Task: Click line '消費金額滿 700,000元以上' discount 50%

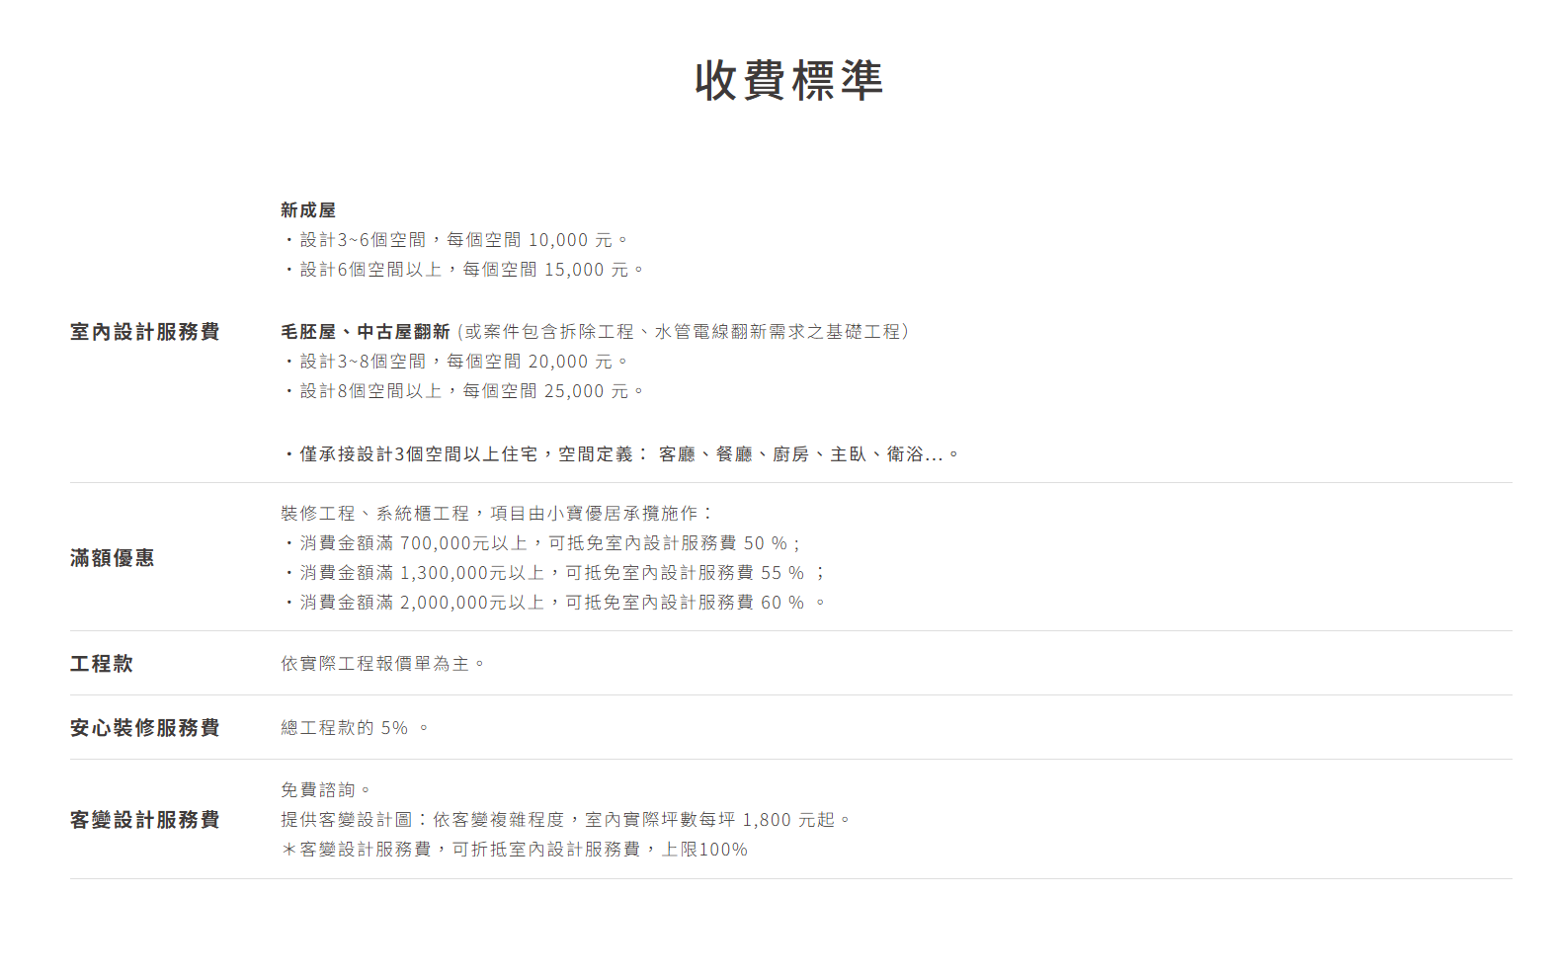Action: point(541,543)
